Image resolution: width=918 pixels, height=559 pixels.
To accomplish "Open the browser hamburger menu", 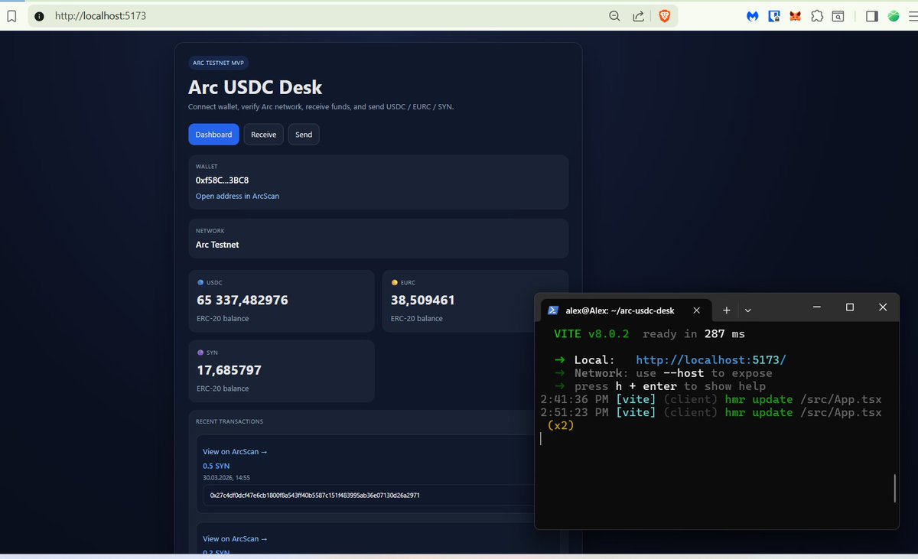I will coord(914,16).
